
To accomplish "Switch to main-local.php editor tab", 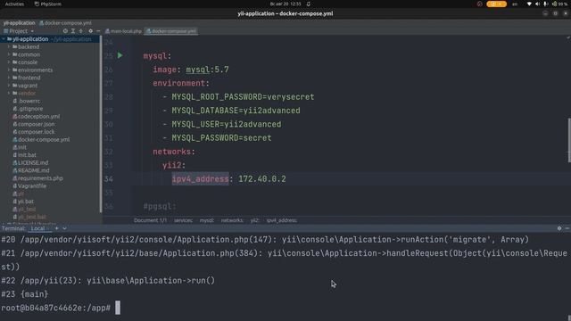I will click(x=123, y=31).
